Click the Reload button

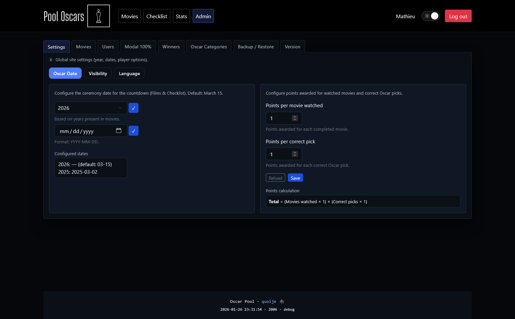275,178
